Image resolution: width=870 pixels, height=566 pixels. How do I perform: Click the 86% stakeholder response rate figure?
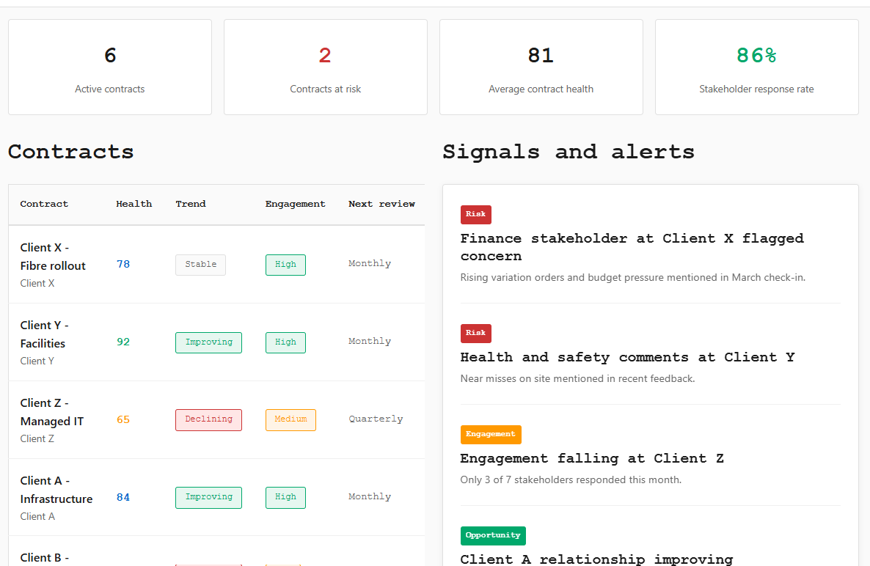tap(756, 55)
